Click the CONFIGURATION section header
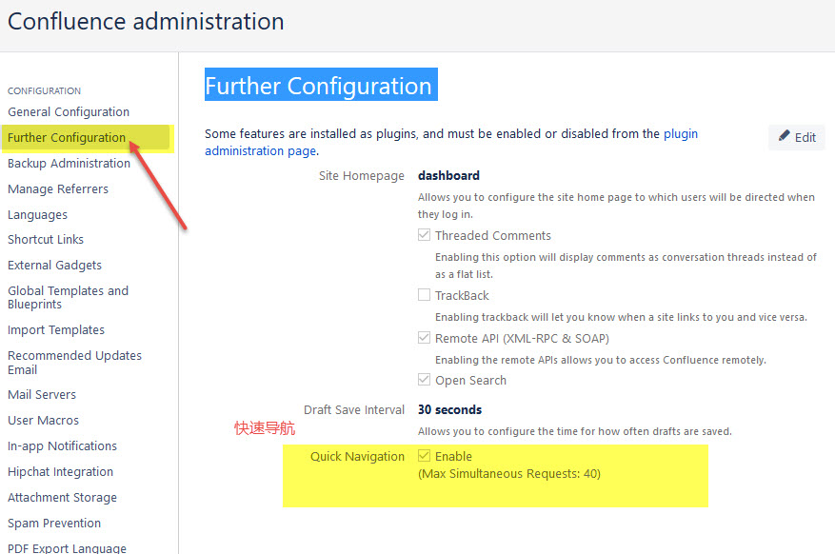Image resolution: width=835 pixels, height=554 pixels. click(x=44, y=91)
